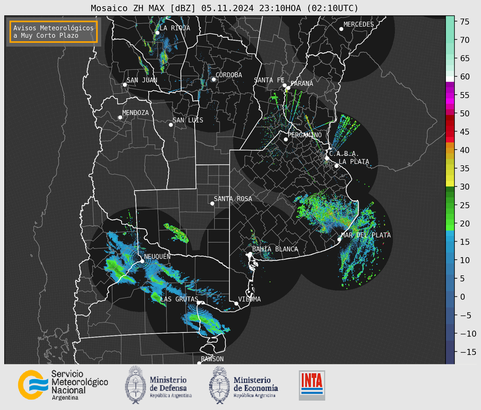Click the Servicio Meteorológico Nacional logo

[x=63, y=385]
